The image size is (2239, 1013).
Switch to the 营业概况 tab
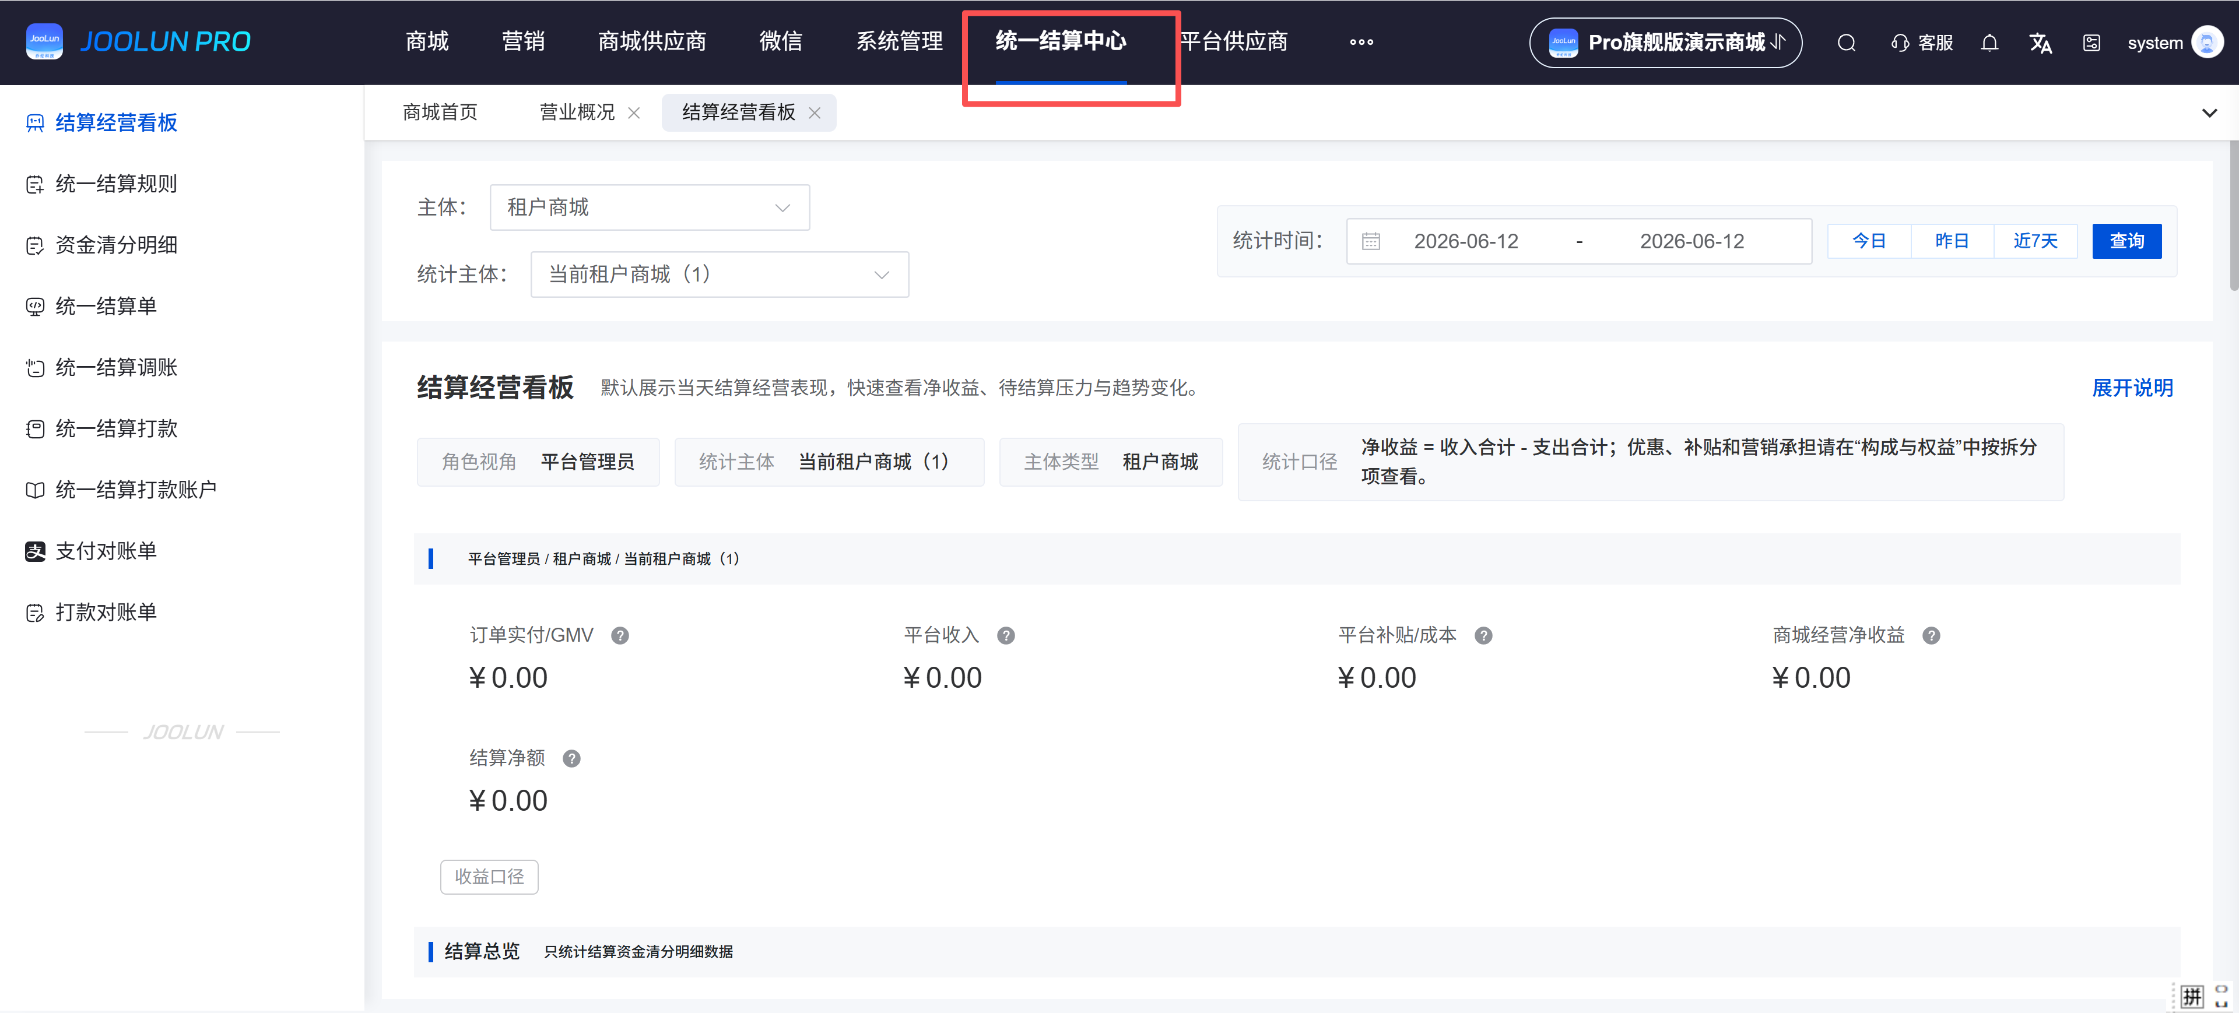(x=577, y=113)
